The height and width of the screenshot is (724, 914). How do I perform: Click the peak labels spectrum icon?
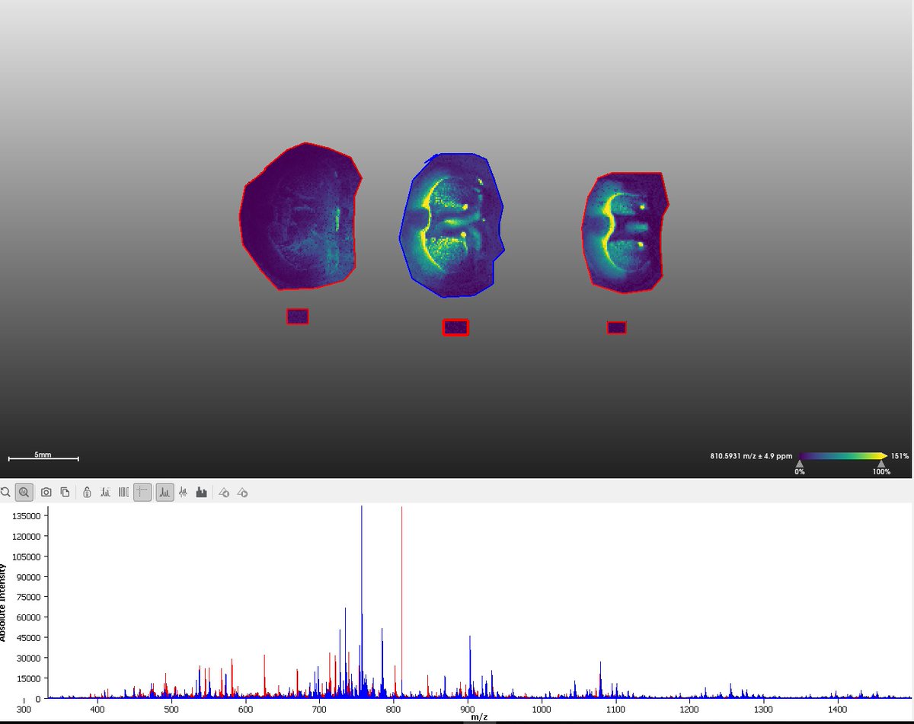(105, 493)
